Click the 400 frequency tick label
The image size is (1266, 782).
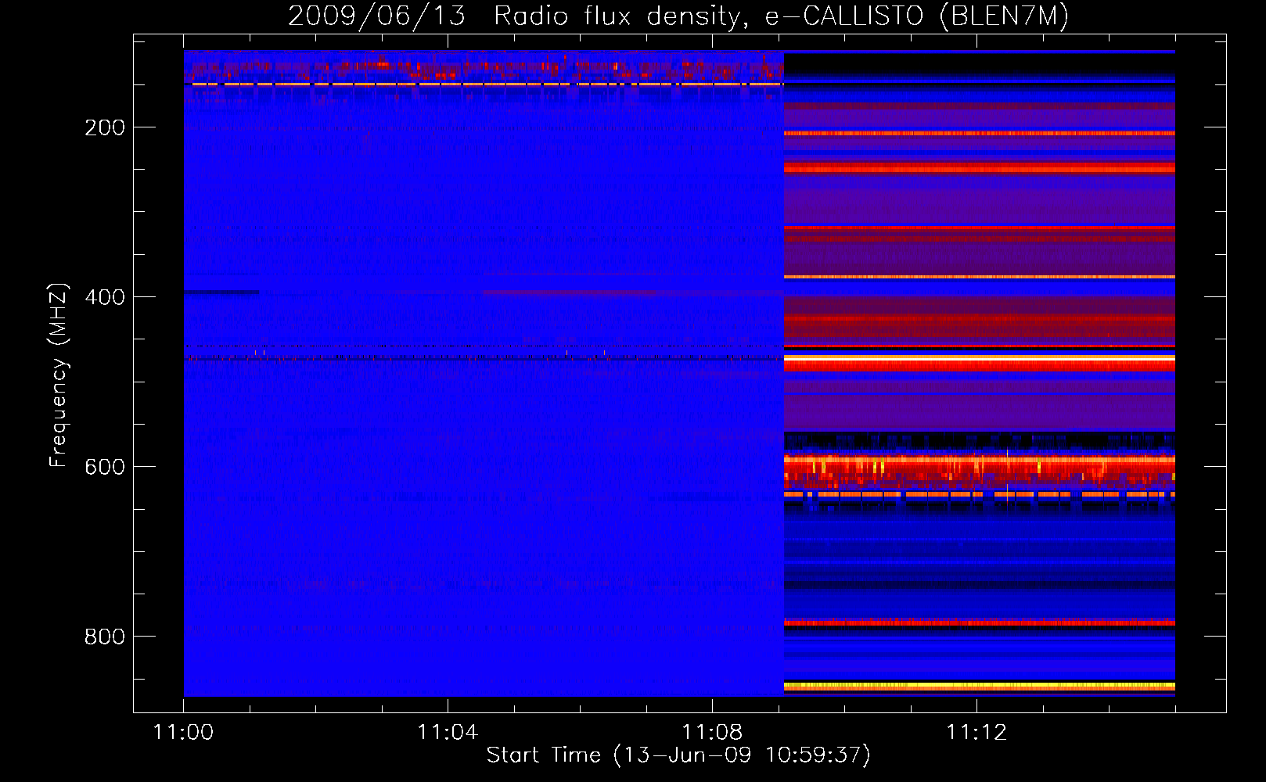pyautogui.click(x=105, y=297)
